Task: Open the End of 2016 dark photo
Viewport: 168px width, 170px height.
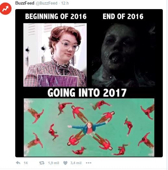Action: coord(124,55)
